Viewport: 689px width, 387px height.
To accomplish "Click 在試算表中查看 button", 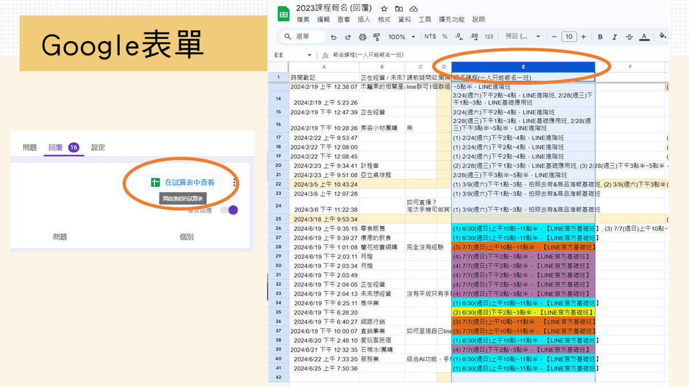I will [x=183, y=182].
